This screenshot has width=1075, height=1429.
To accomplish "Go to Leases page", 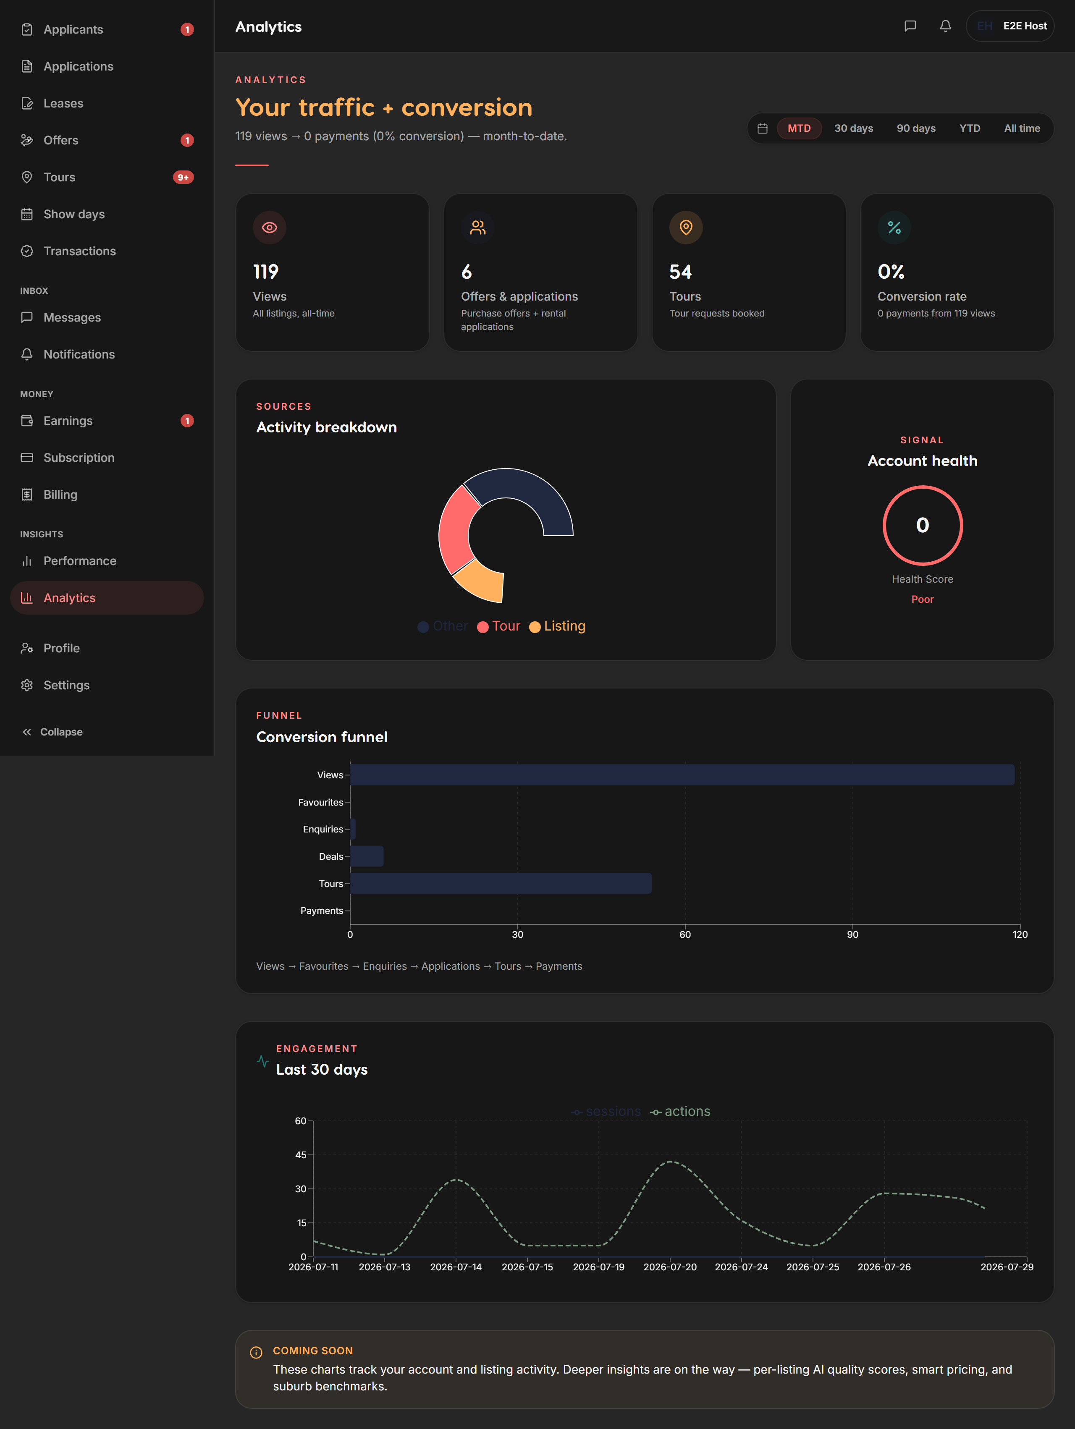I will click(107, 103).
